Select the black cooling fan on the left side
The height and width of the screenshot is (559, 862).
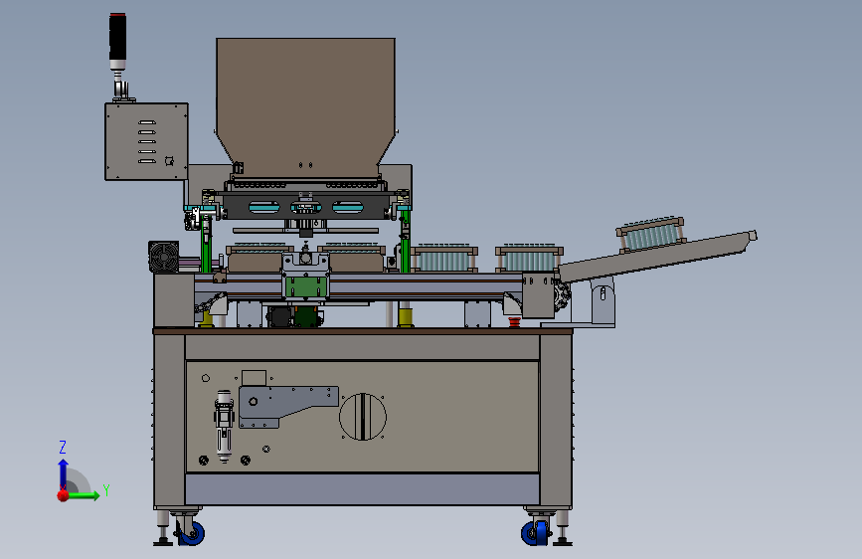[163, 257]
